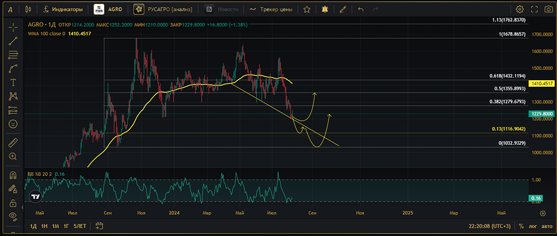The width and height of the screenshot is (557, 236).
Task: Open the Д timeframe interval dropdown
Action: coord(10,9)
